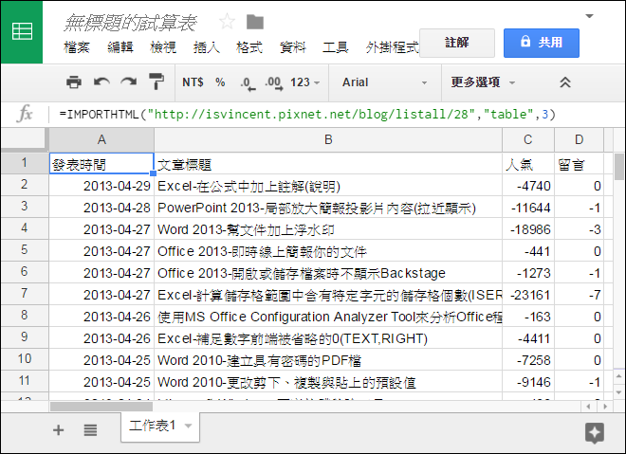Switch to the 工作表1 sheet tab
The height and width of the screenshot is (454, 626).
[x=152, y=426]
